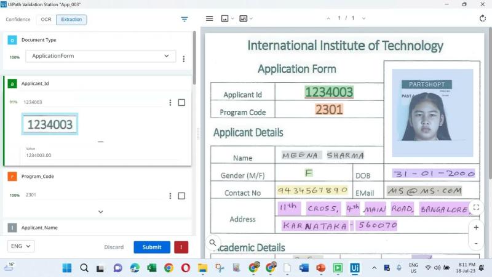This screenshot has height=277, width=492.
Task: Open the hamburger menu in document viewer
Action: 209,18
